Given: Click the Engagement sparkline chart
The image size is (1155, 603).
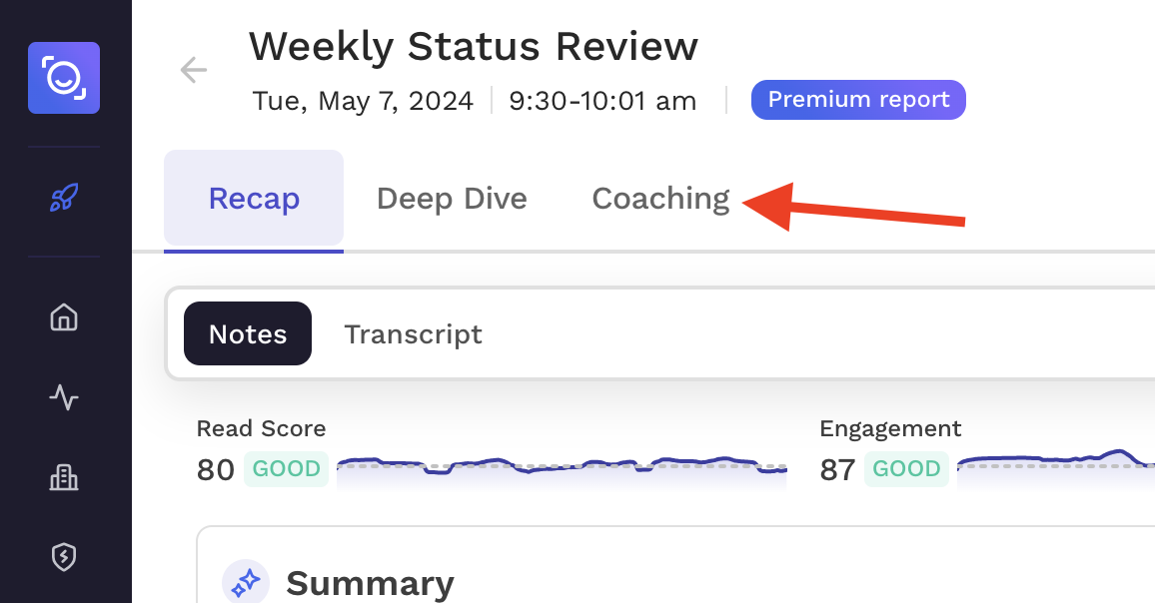Looking at the screenshot, I should [1055, 468].
